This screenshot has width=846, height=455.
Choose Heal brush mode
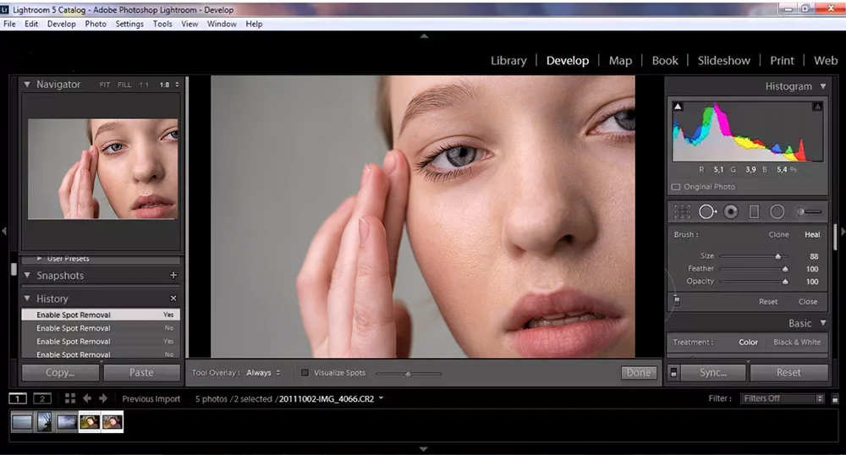click(812, 234)
